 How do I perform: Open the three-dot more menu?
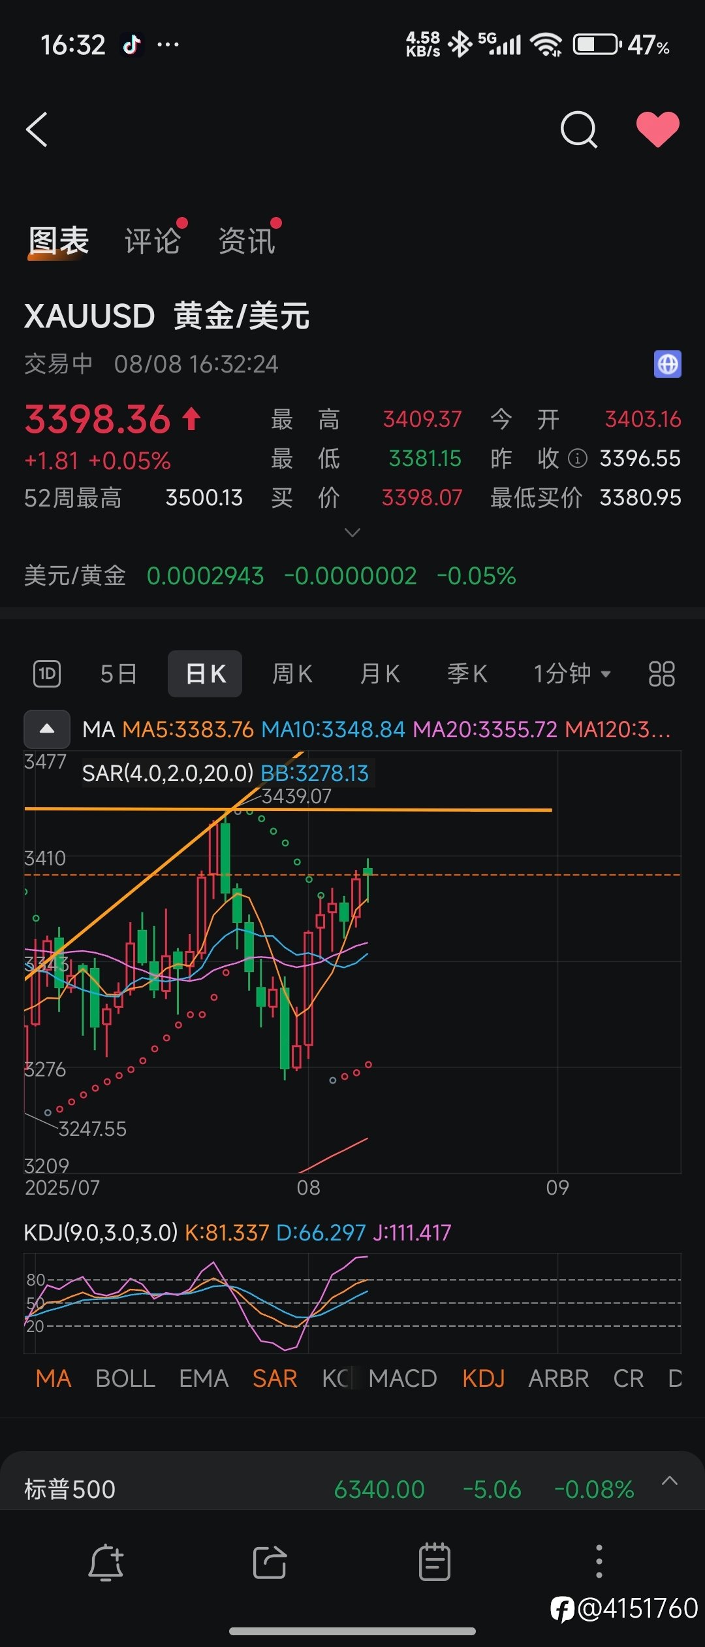(599, 1562)
